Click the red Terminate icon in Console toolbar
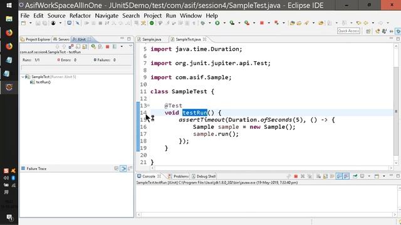The image size is (401, 225). (296, 176)
